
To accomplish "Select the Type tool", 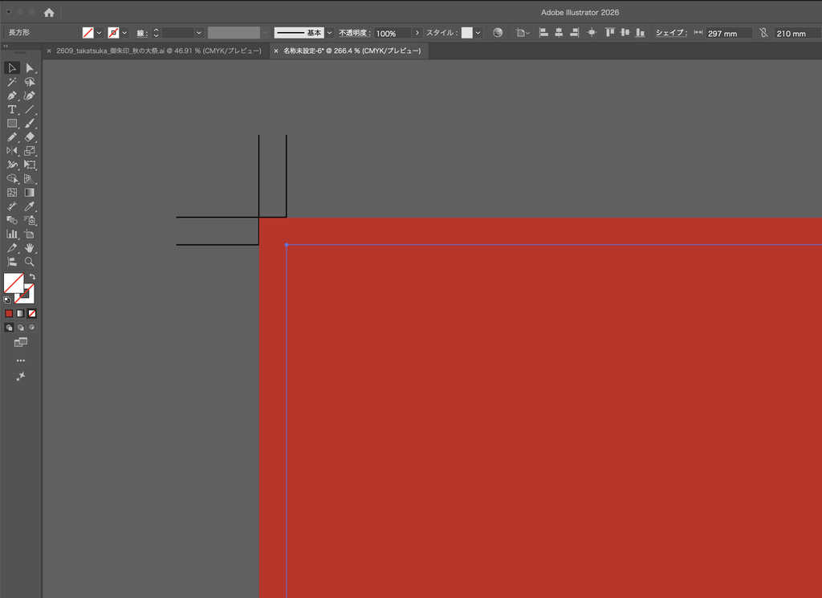I will click(11, 109).
